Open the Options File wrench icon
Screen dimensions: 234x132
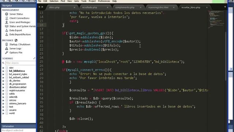[7, 52]
